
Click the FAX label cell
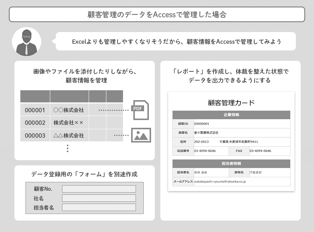pos(239,151)
